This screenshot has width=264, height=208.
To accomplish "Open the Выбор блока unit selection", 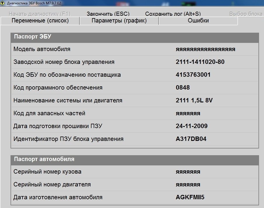I will 246,14.
